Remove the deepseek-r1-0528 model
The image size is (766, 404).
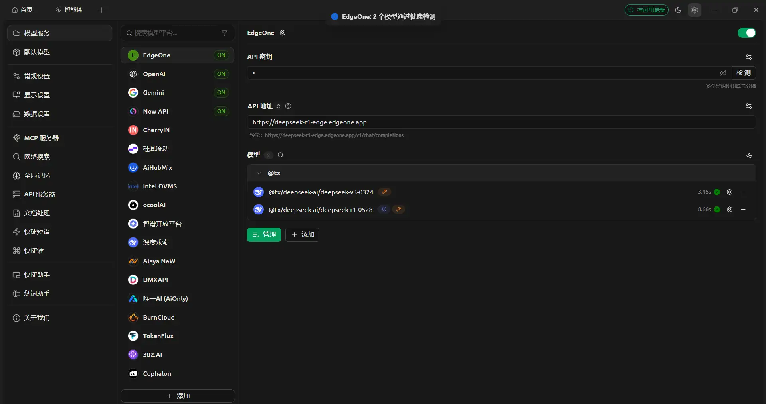[x=743, y=210]
